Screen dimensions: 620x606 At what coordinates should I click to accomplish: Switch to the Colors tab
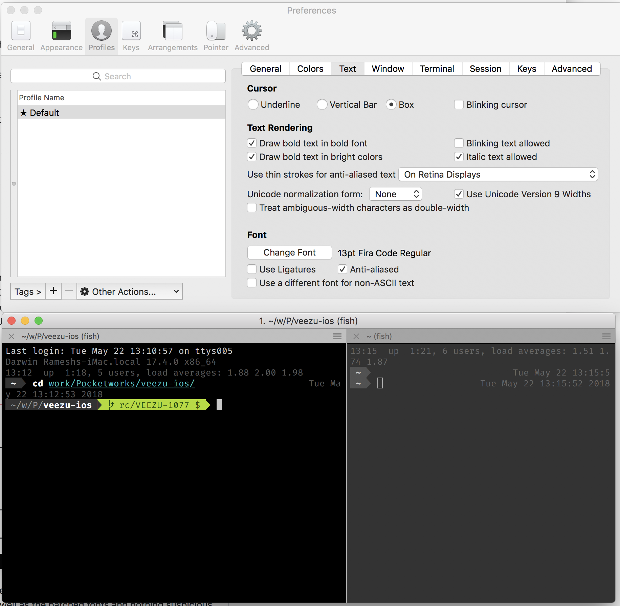coord(310,69)
